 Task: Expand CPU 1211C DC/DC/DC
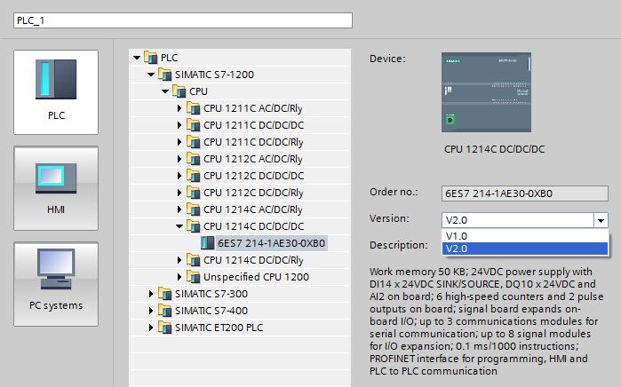pos(179,125)
